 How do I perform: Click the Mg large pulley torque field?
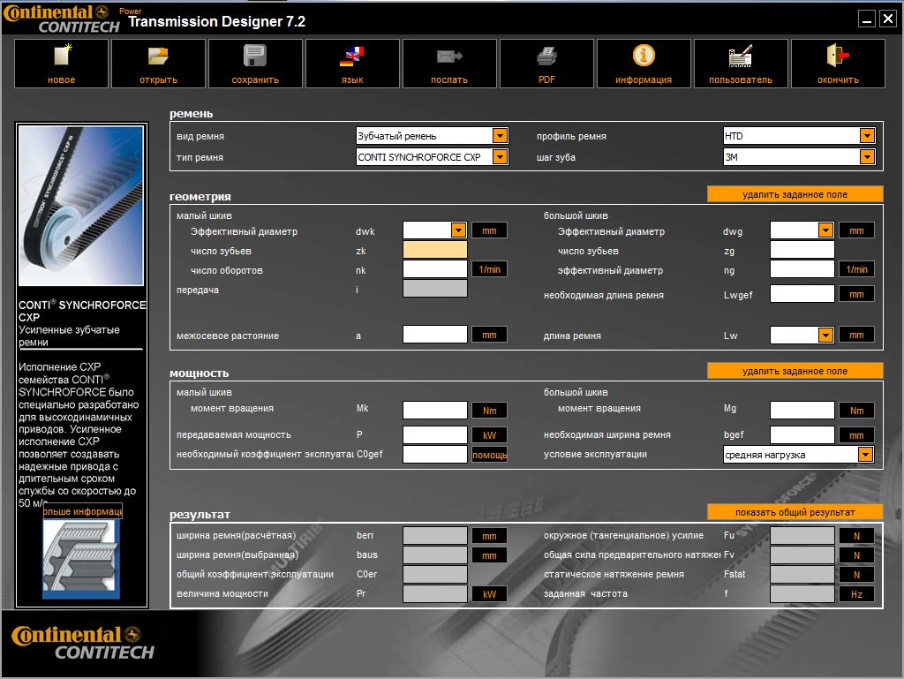tap(802, 411)
